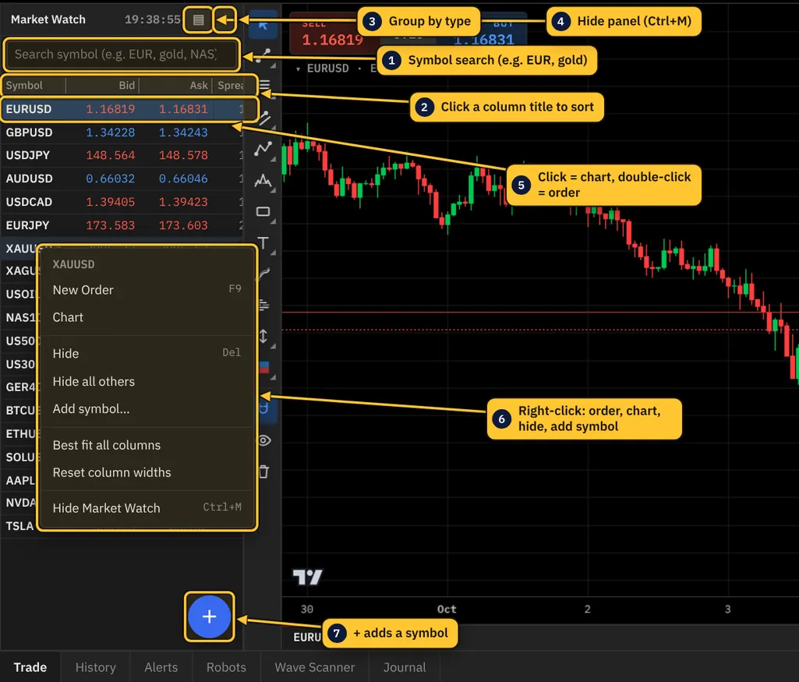Select the chart pattern zigzag tool
The height and width of the screenshot is (682, 799).
263,180
